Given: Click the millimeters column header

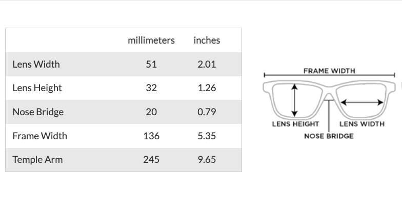Looking at the screenshot, I should click(151, 40).
